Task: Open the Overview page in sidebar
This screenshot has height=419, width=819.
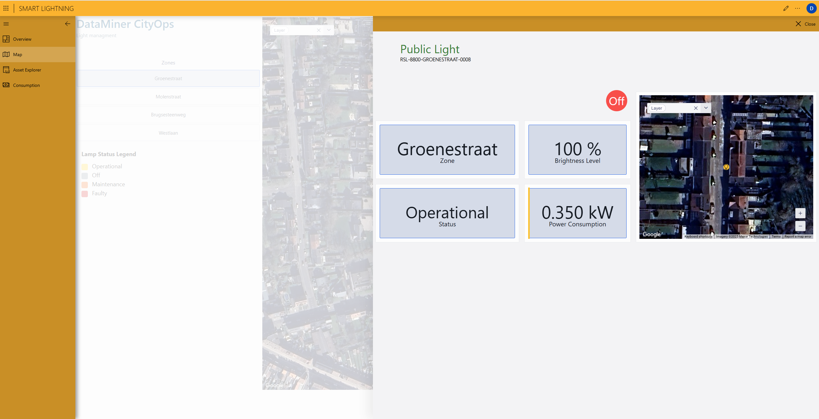Action: point(22,39)
